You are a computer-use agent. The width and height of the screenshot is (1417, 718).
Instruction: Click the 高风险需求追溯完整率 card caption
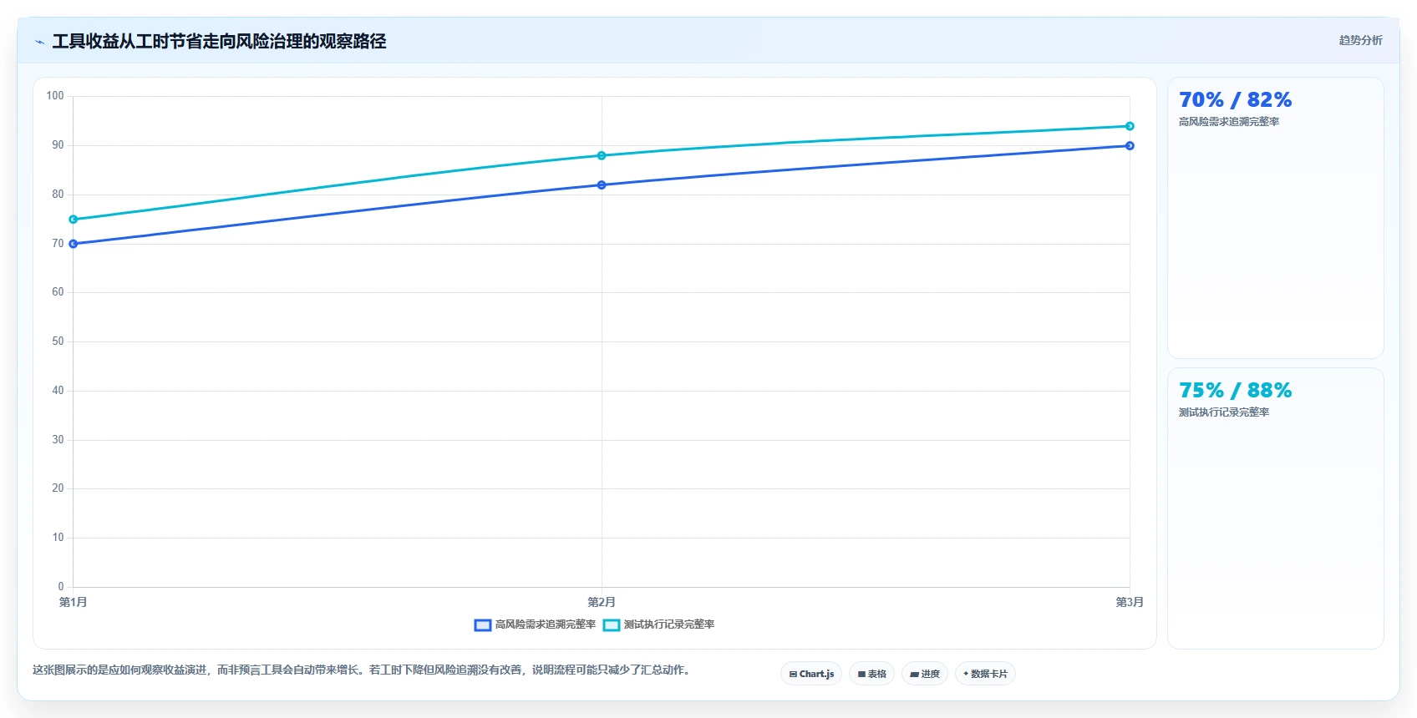tap(1229, 122)
